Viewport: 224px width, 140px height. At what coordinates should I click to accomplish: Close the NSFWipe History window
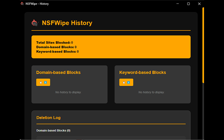click(199, 4)
